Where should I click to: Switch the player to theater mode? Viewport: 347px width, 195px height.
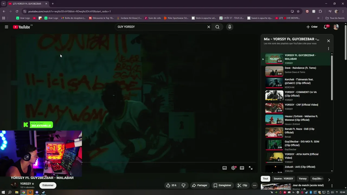242,168
